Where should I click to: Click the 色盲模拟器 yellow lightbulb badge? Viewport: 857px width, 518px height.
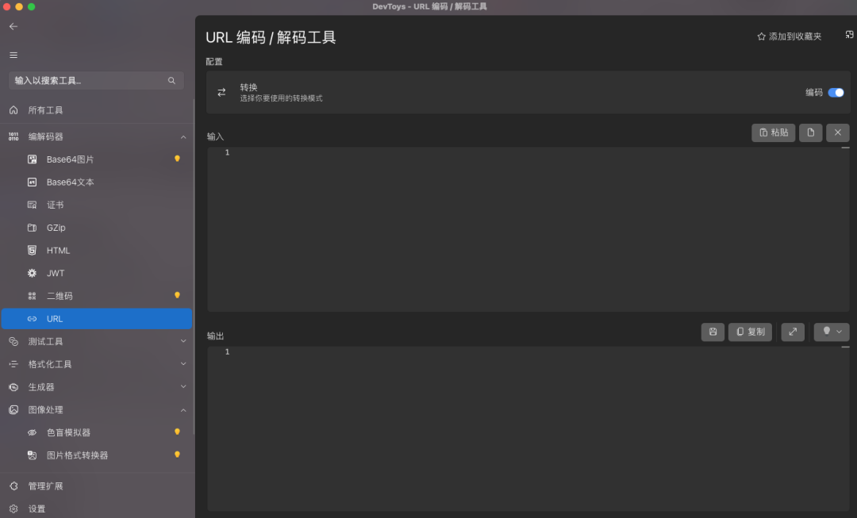177,432
